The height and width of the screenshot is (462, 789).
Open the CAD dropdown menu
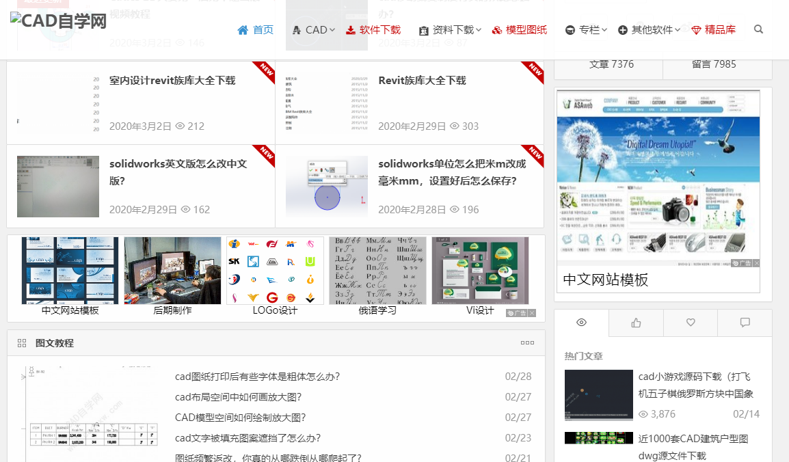(x=313, y=29)
